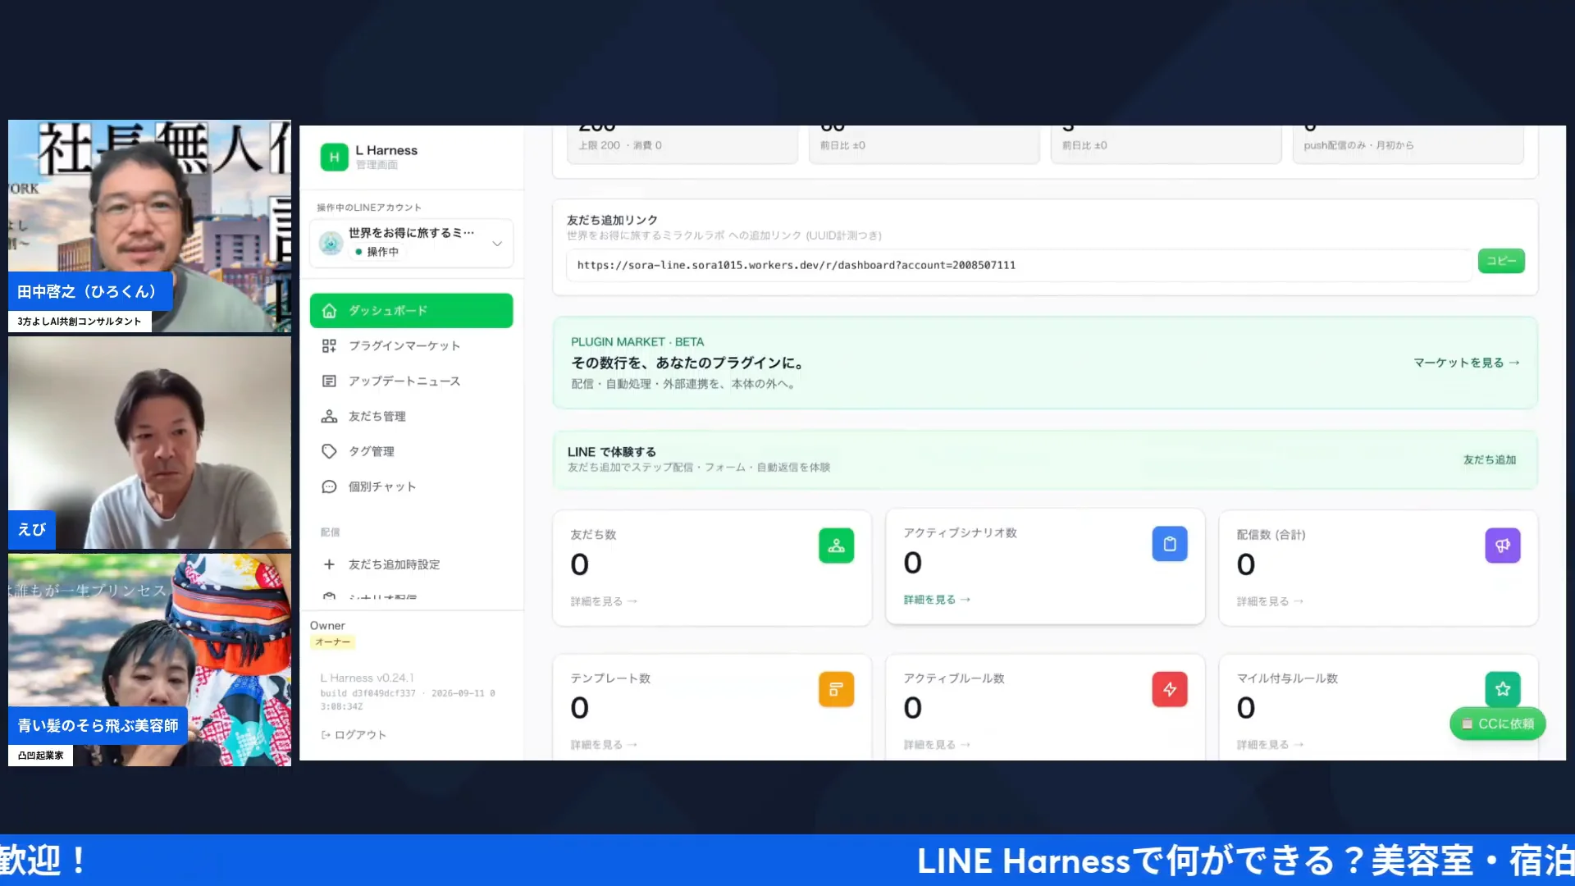1575x886 pixels.
Task: Click the tag icon beside タグ管理
Action: point(329,452)
